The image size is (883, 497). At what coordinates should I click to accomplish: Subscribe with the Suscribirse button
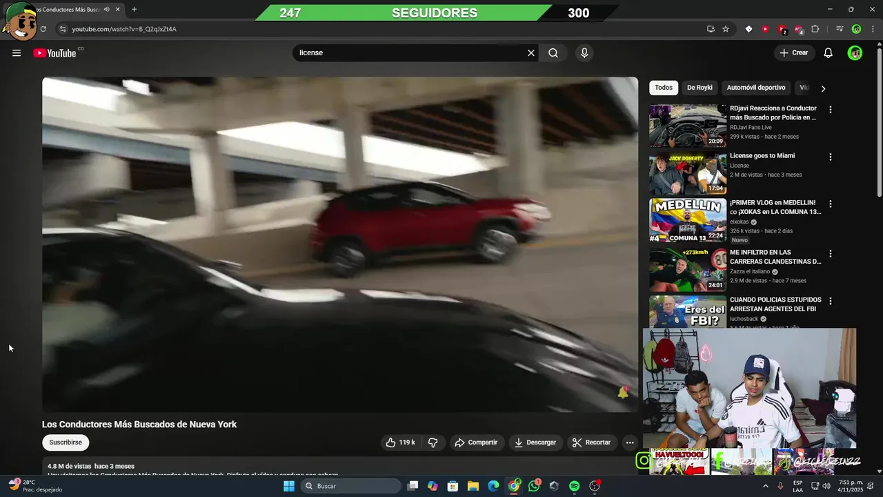coord(66,442)
